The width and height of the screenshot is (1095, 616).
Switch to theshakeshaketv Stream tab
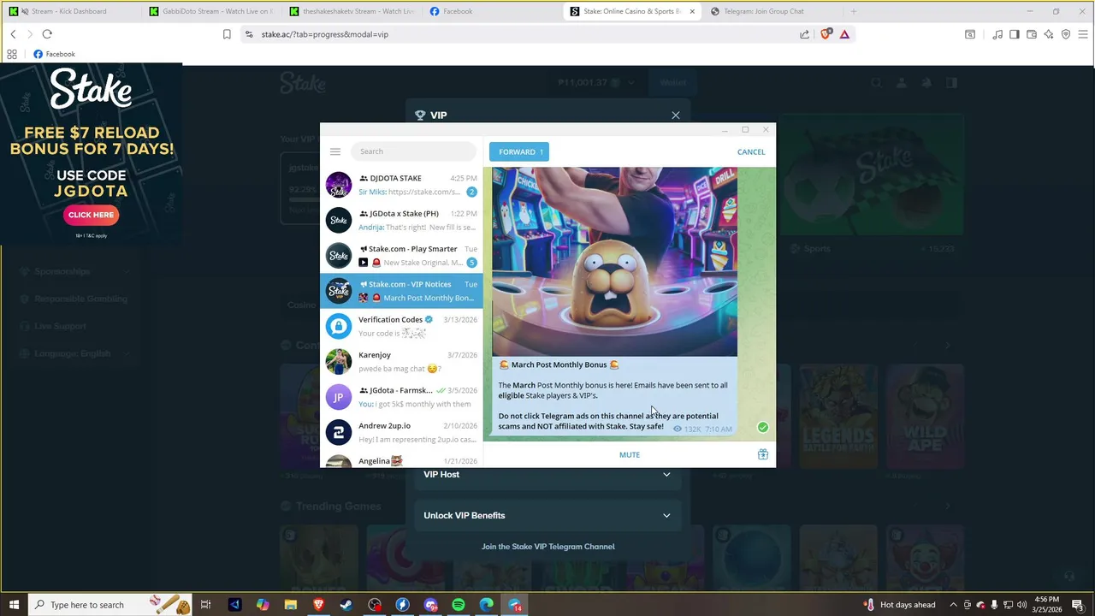(352, 11)
